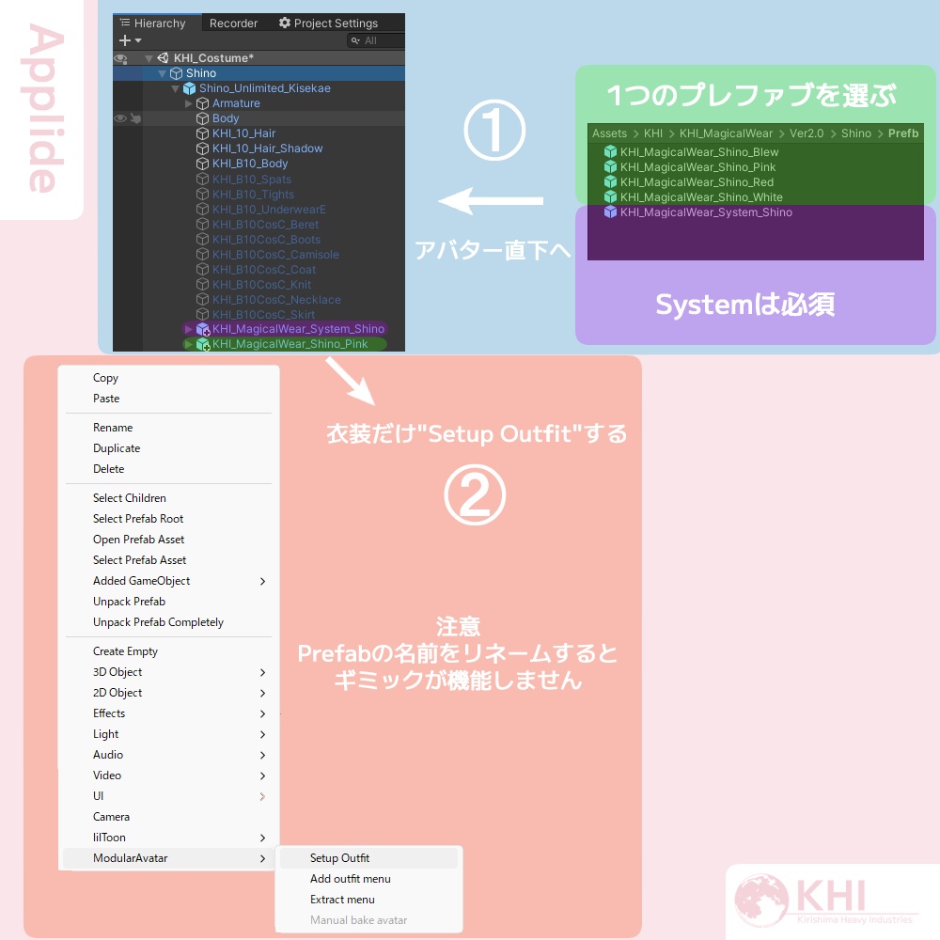Open the create dropdown arrow beside plus
This screenshot has height=940, width=940.
click(x=138, y=40)
